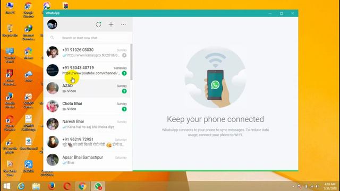Click the taskbar clock showing 4:18 AM
This screenshot has height=191, width=340.
330,186
